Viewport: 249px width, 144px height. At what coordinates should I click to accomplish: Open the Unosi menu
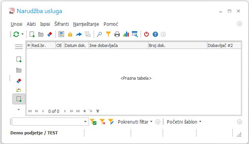coord(17,24)
